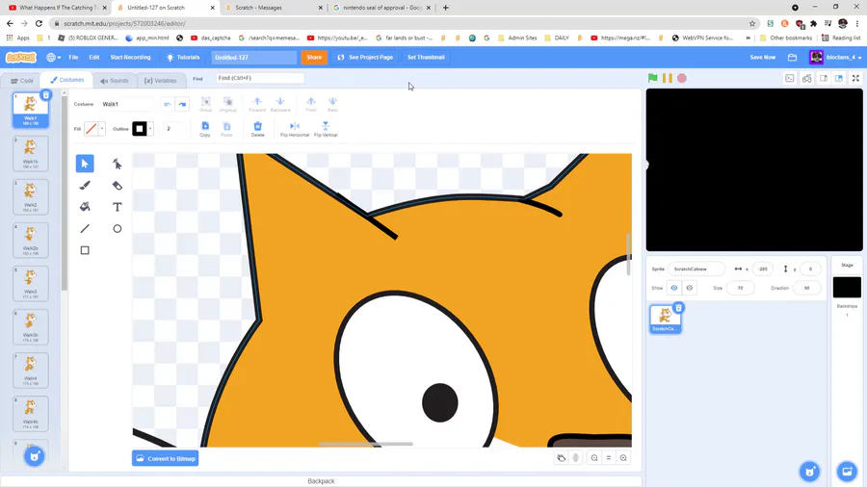
Task: Switch to the Code tab
Action: [22, 81]
